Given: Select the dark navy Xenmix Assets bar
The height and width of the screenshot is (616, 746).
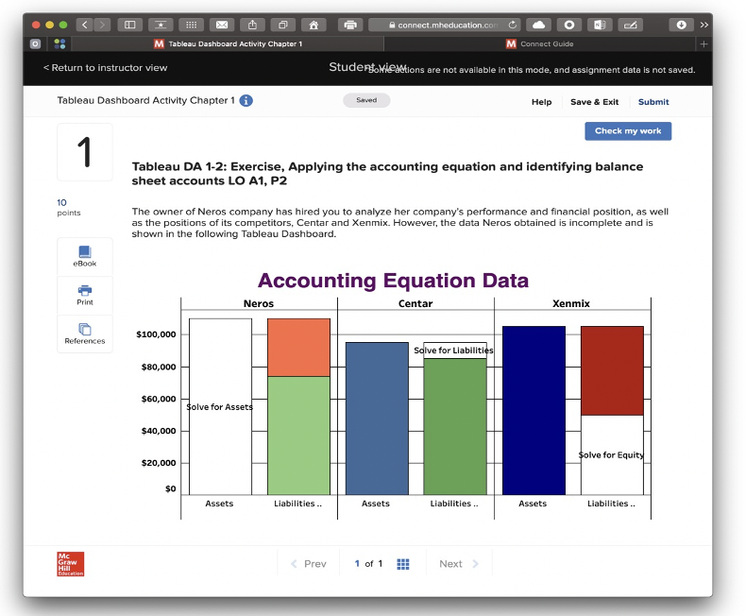Looking at the screenshot, I should pyautogui.click(x=534, y=410).
